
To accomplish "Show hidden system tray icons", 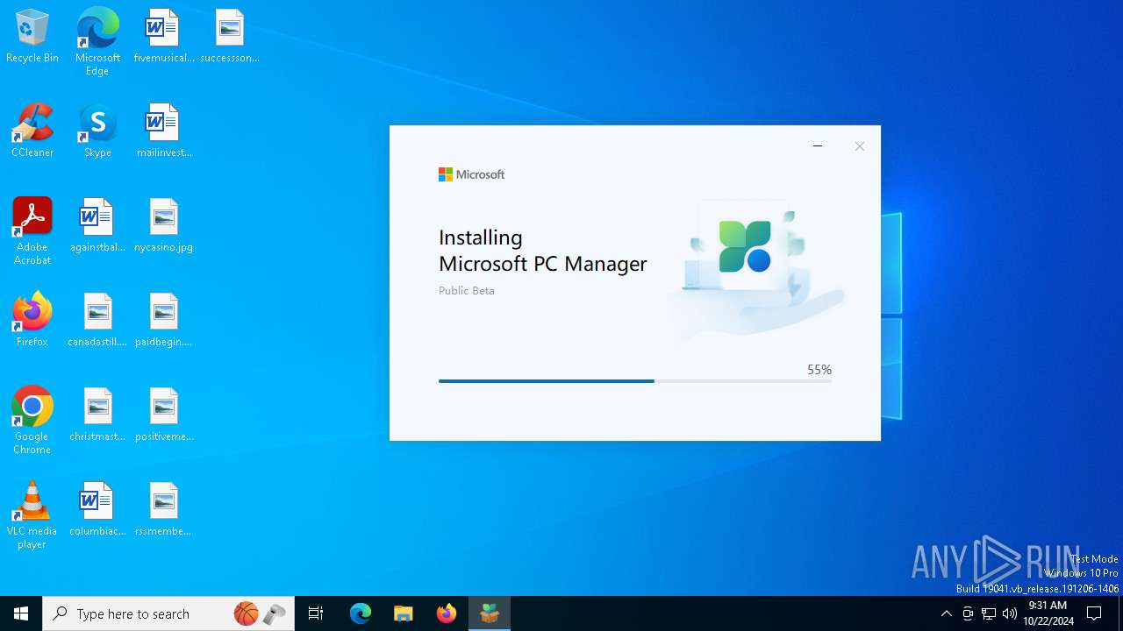I will coord(947,613).
